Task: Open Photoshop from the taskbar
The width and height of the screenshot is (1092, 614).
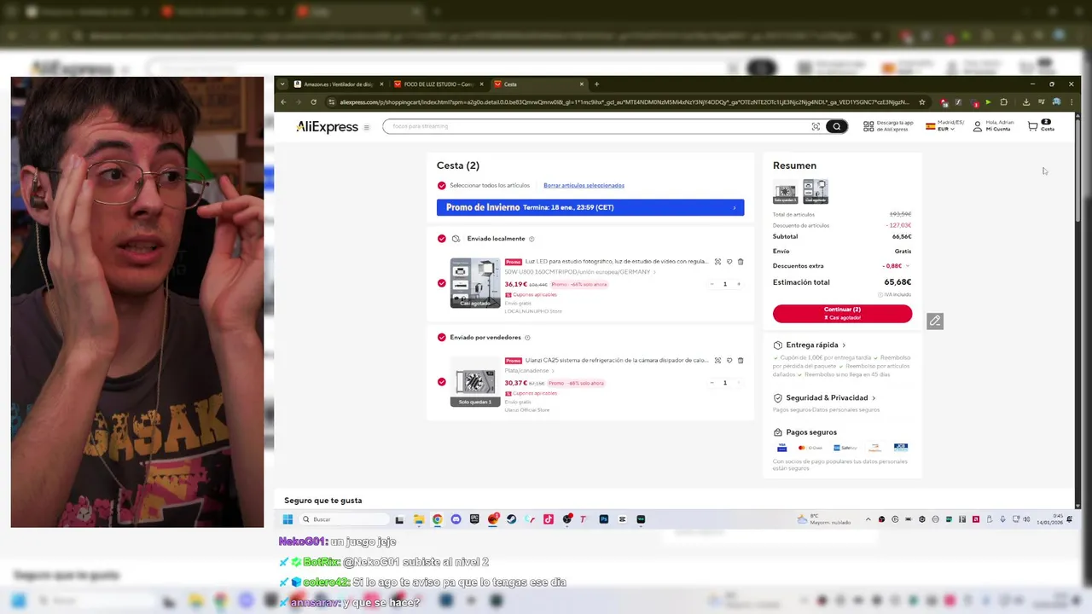Action: (x=603, y=519)
